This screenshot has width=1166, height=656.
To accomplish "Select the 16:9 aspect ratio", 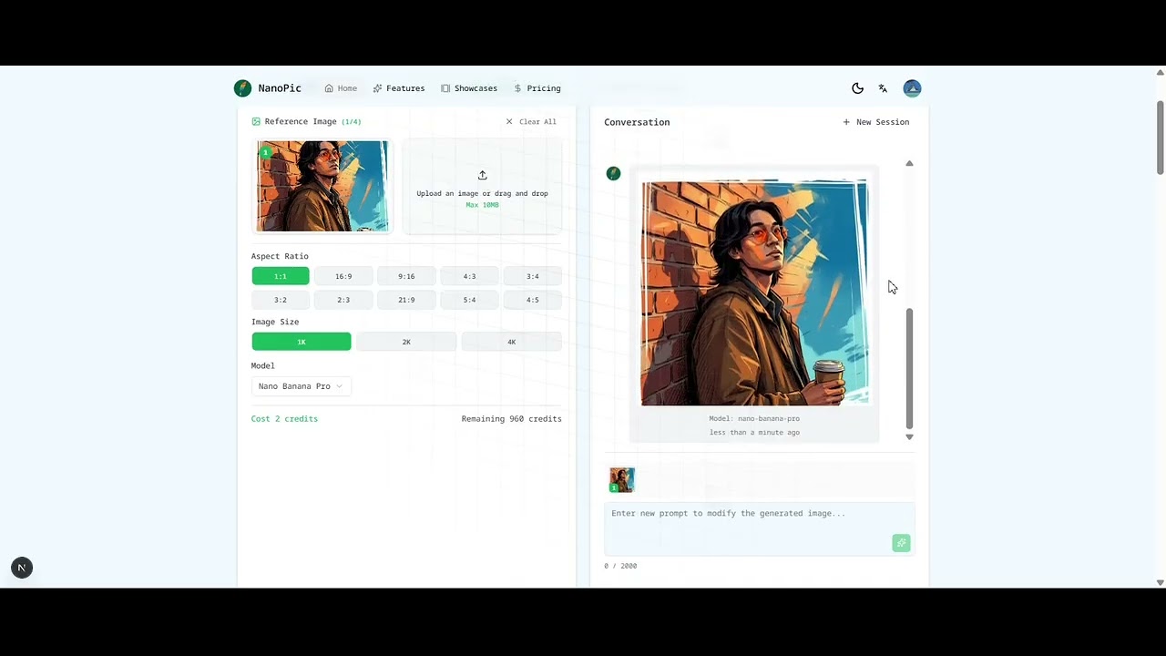I will pyautogui.click(x=343, y=276).
